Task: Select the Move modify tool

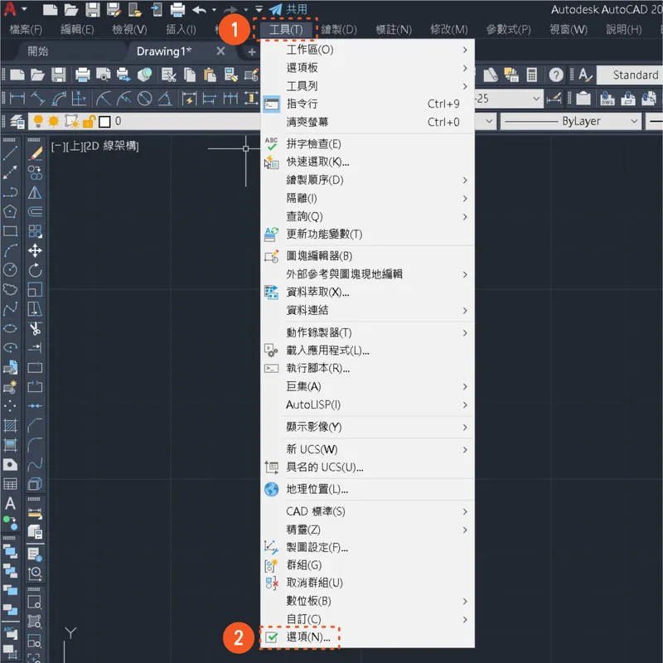Action: point(35,251)
